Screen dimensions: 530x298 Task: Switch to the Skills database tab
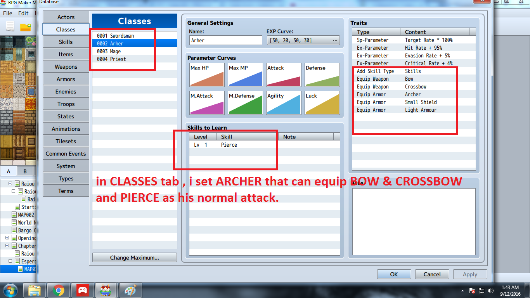[x=66, y=42]
